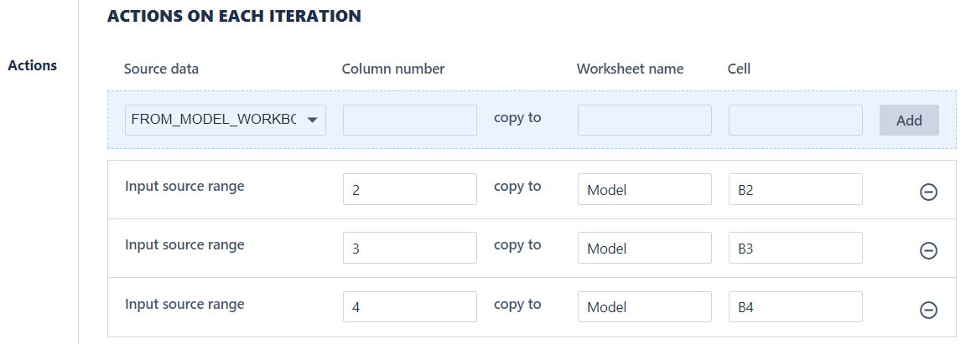Select the Actions section in the left sidebar
The height and width of the screenshot is (344, 971).
pos(33,65)
